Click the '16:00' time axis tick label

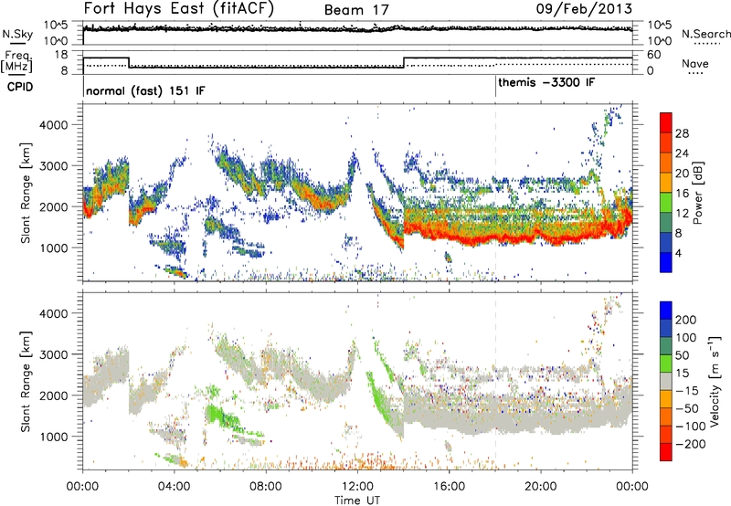[449, 487]
